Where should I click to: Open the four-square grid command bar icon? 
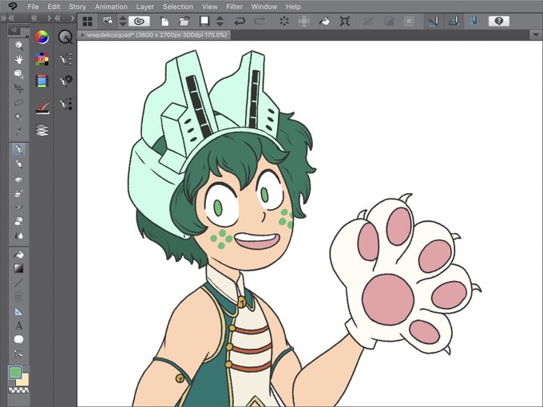tap(88, 22)
